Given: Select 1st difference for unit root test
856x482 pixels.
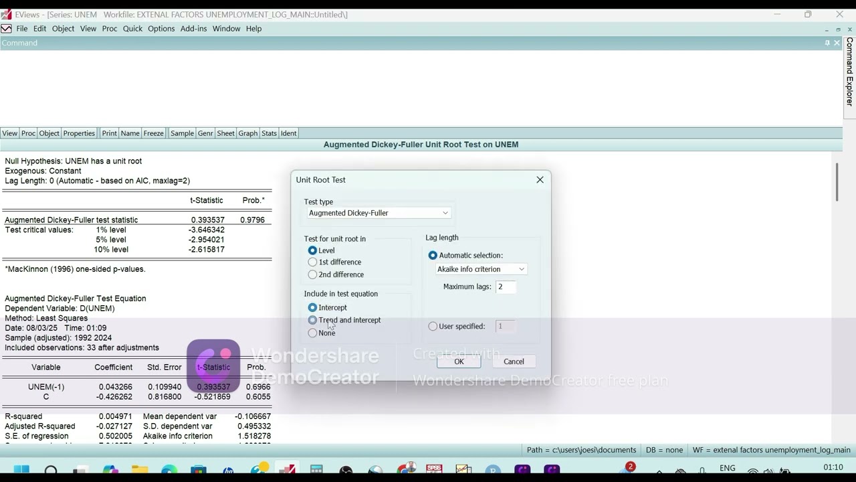Looking at the screenshot, I should [312, 262].
